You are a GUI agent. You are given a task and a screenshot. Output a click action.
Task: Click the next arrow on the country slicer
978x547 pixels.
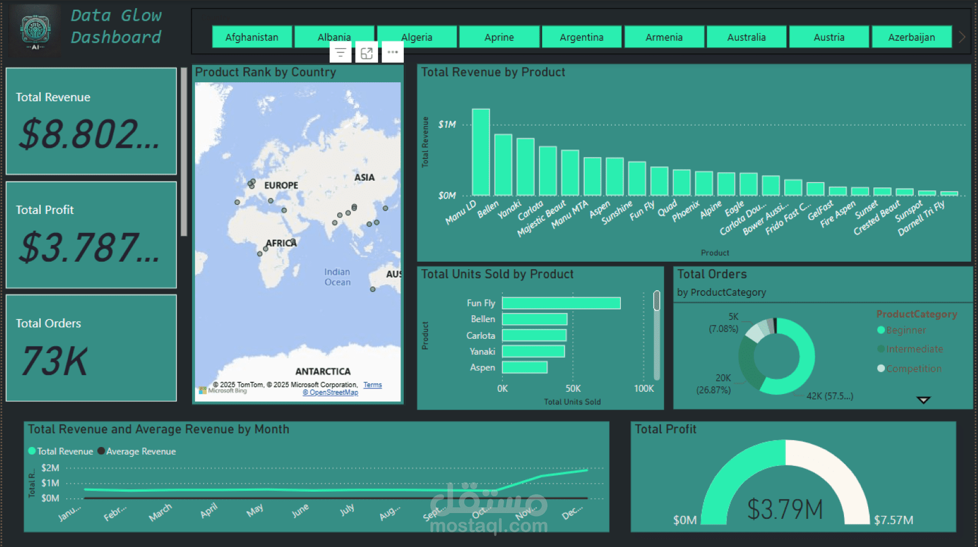click(962, 37)
